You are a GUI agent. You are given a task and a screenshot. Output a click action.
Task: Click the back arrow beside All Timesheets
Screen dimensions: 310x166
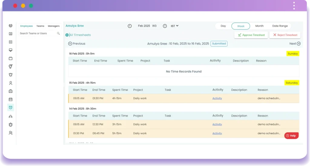[x=67, y=35]
